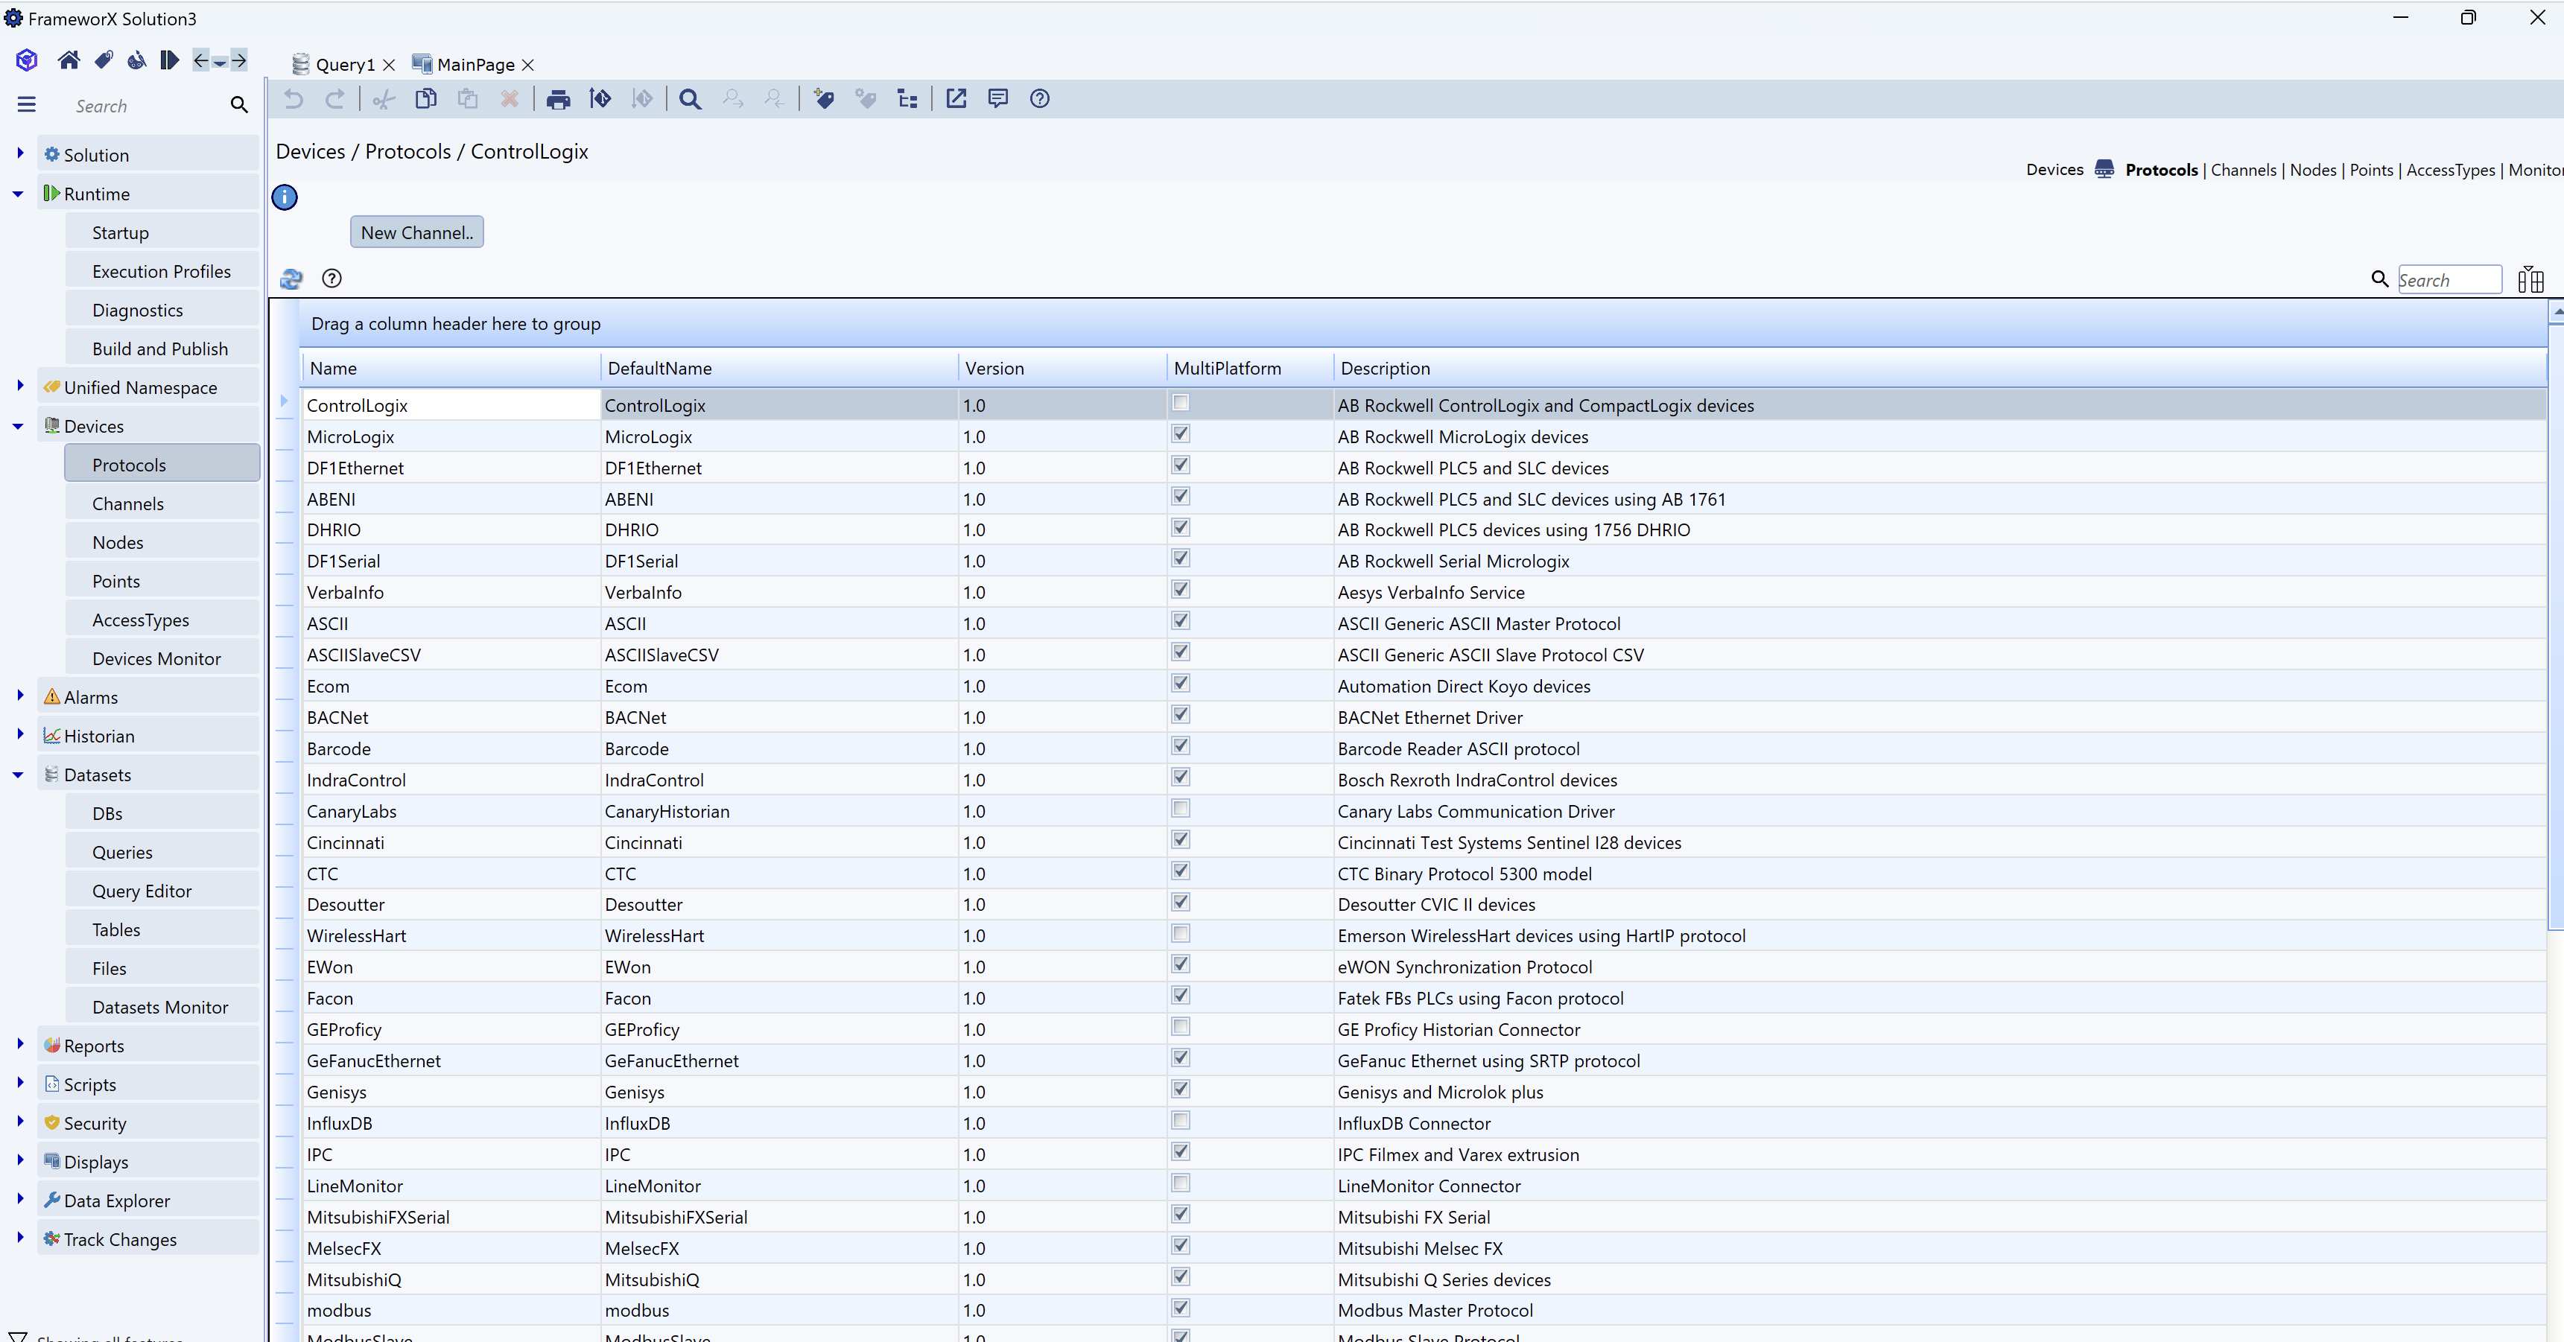Collapse the Datasets tree node
This screenshot has height=1342, width=2564.
tap(18, 775)
